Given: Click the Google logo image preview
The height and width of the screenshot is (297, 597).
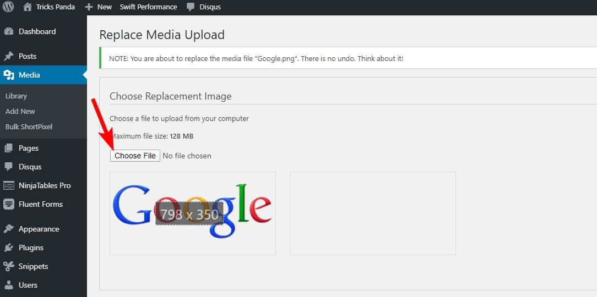Looking at the screenshot, I should click(x=192, y=213).
